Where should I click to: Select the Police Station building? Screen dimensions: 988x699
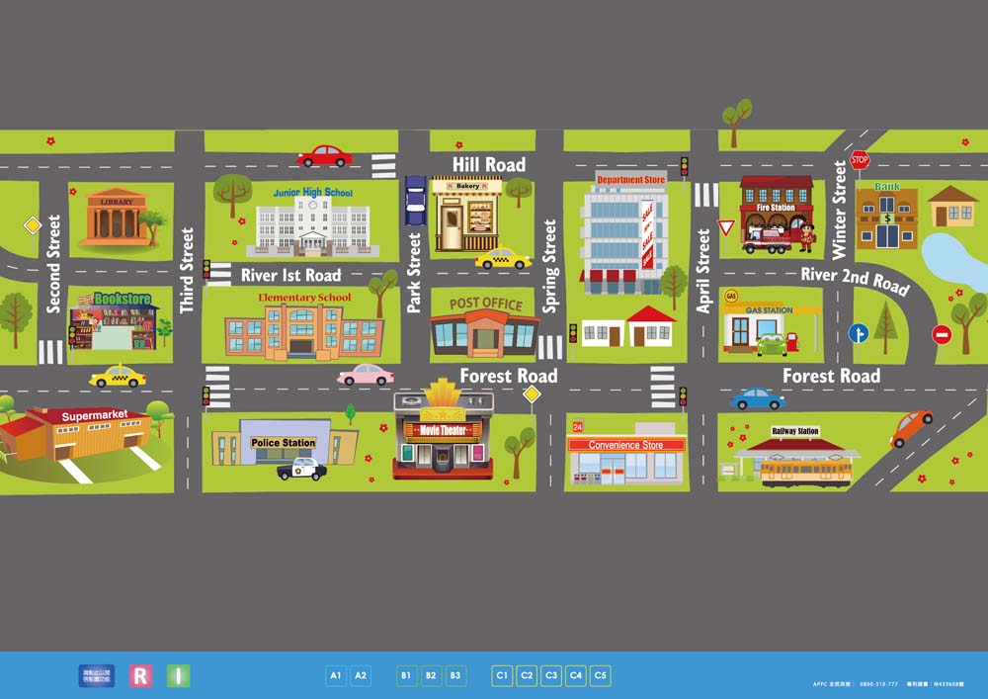click(x=284, y=445)
